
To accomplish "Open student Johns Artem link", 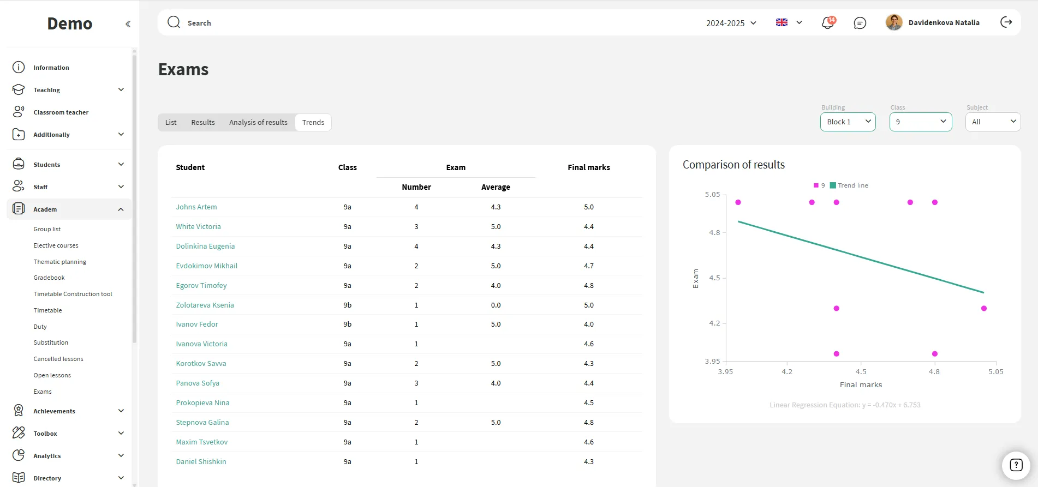I will click(196, 207).
